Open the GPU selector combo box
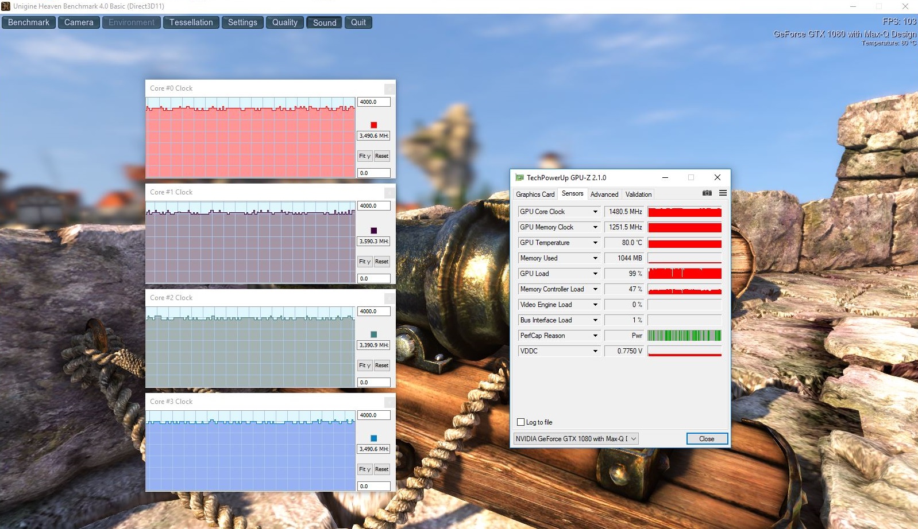 [x=576, y=439]
